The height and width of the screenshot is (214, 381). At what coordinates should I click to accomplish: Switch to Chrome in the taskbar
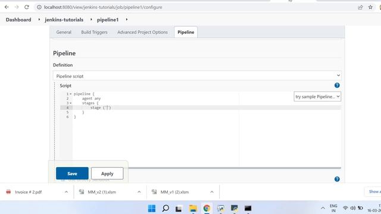[x=207, y=208]
